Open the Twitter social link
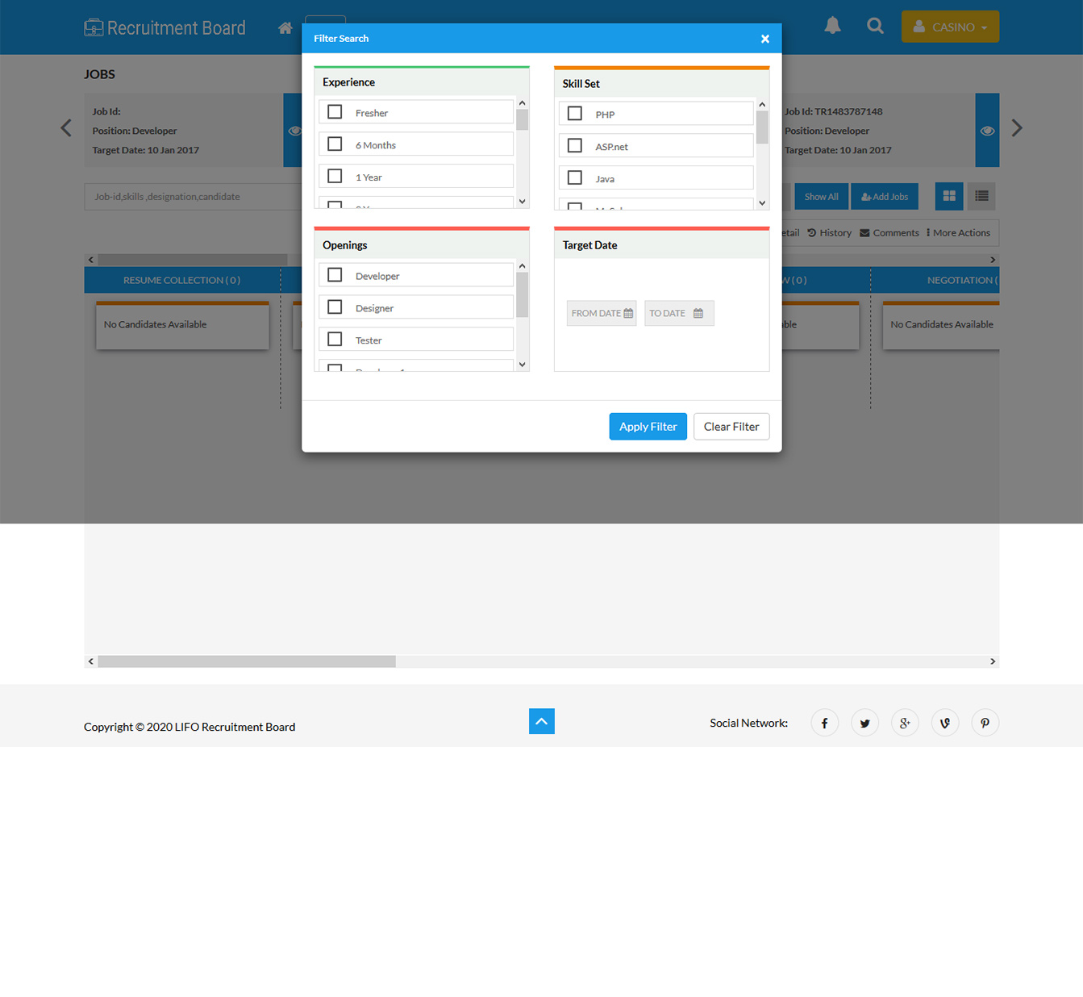Image resolution: width=1083 pixels, height=997 pixels. pyautogui.click(x=864, y=723)
